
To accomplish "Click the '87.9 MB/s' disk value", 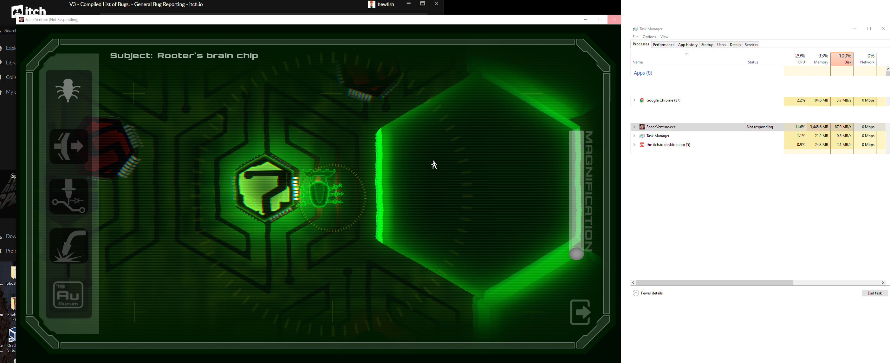I will [843, 127].
